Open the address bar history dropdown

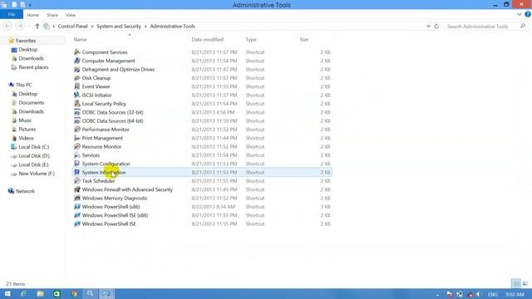pos(428,26)
